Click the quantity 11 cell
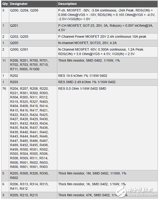 click(5, 65)
